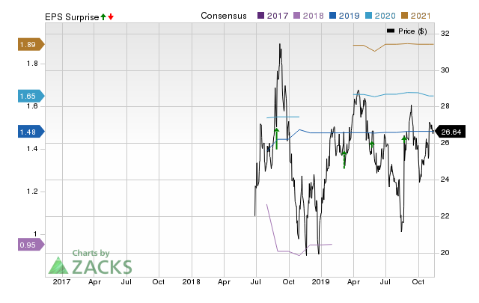Click the EPS Surprise label
The width and height of the screenshot is (479, 303).
point(72,17)
